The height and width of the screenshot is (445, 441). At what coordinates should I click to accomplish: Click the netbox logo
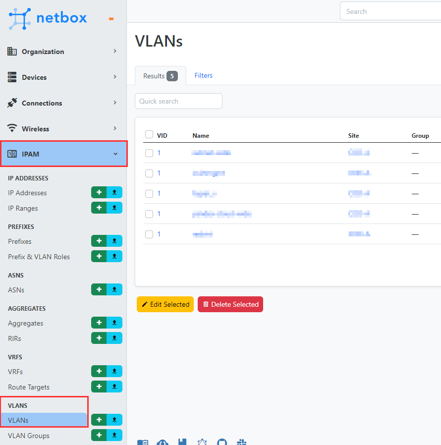click(x=48, y=18)
